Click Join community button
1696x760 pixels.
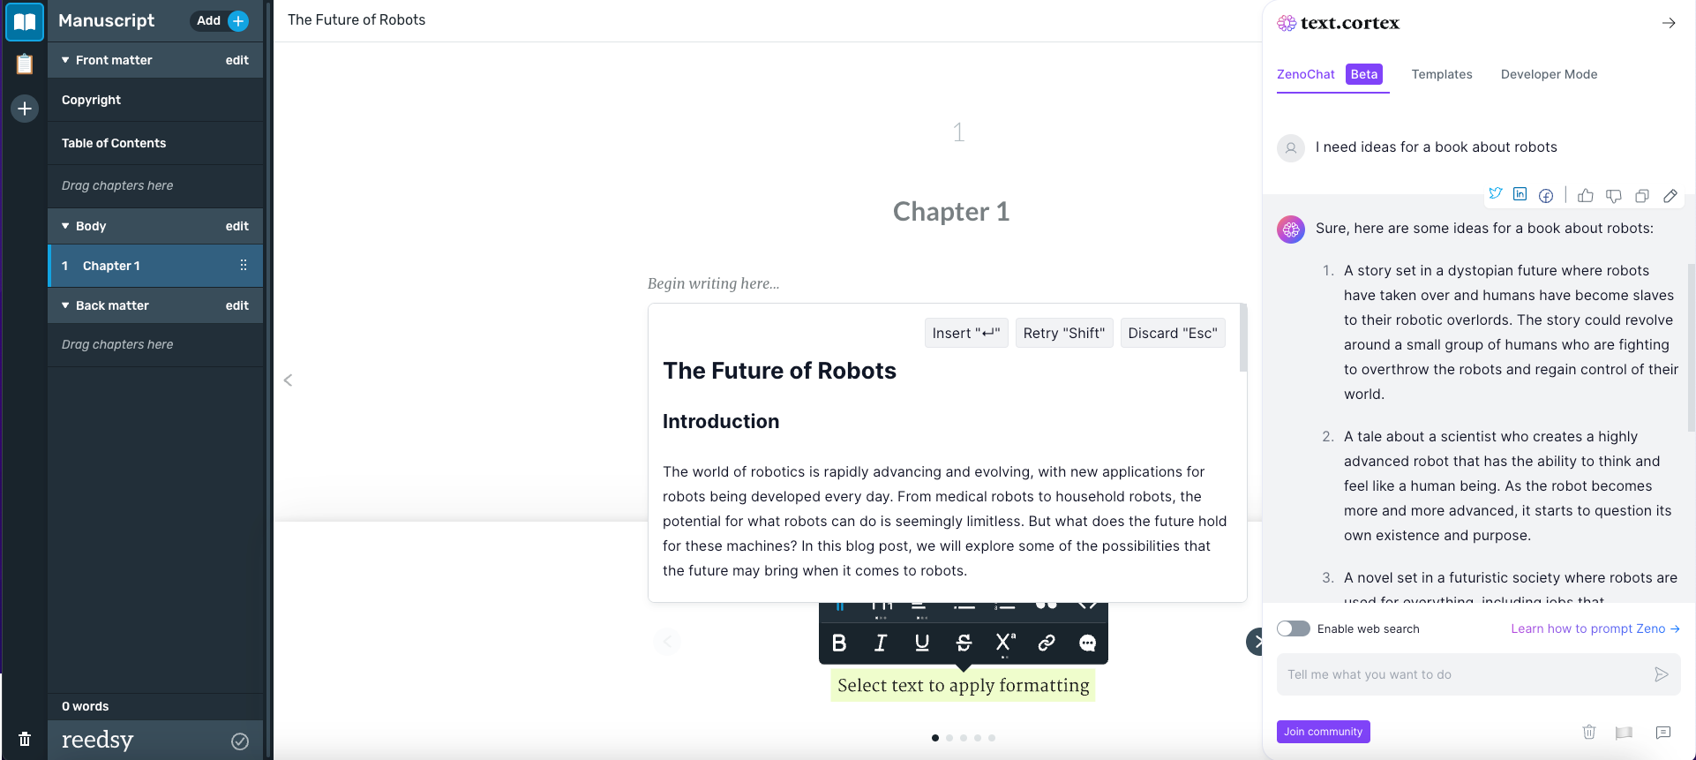tap(1323, 732)
